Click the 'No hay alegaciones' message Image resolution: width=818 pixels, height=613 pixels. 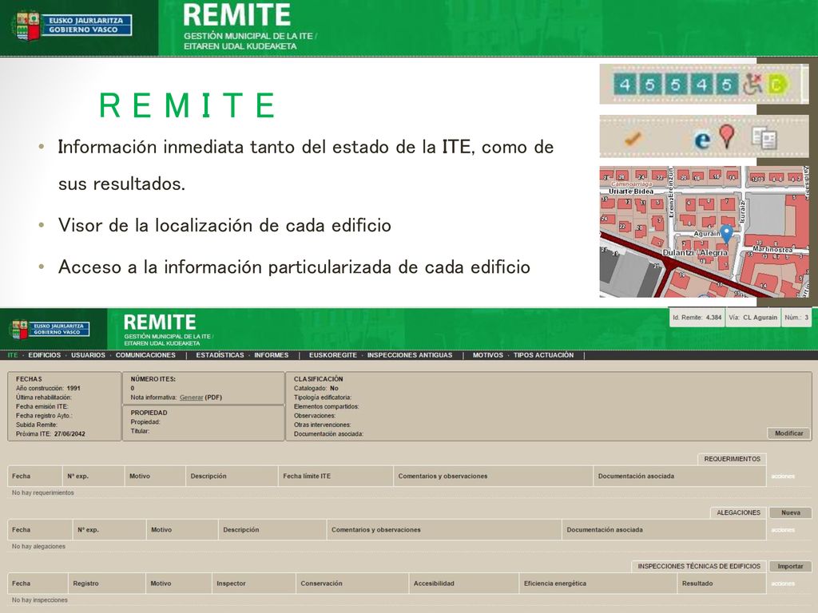tap(38, 546)
